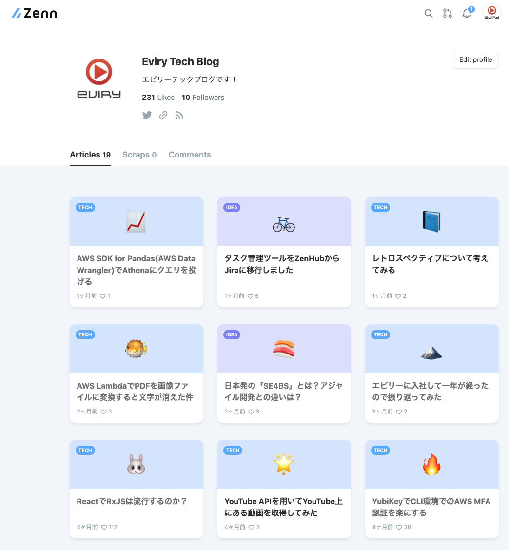Click the 231 Likes count
The width and height of the screenshot is (509, 550).
pyautogui.click(x=158, y=97)
